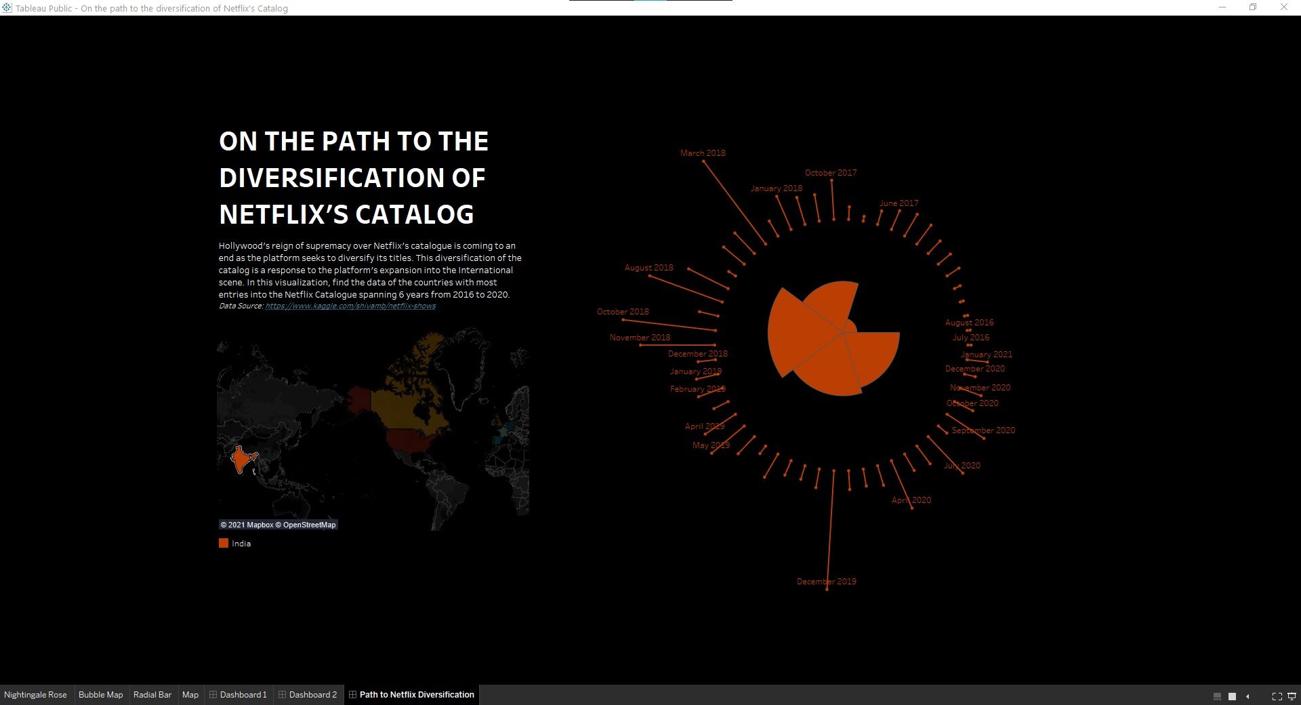This screenshot has width=1301, height=705.
Task: Select the November 2018 radial bar label
Action: click(x=640, y=338)
